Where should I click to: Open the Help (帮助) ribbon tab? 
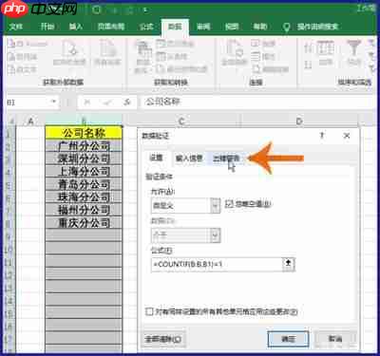(260, 27)
